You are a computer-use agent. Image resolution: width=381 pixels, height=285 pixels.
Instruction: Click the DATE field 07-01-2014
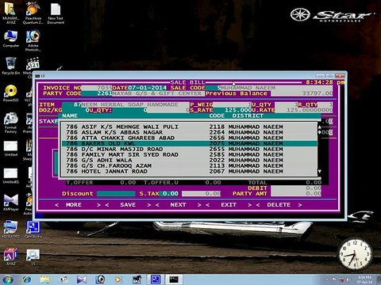point(147,88)
